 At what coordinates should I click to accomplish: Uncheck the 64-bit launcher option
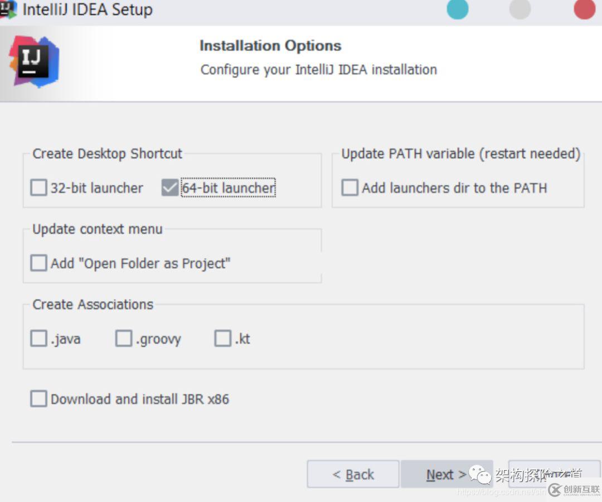(169, 187)
